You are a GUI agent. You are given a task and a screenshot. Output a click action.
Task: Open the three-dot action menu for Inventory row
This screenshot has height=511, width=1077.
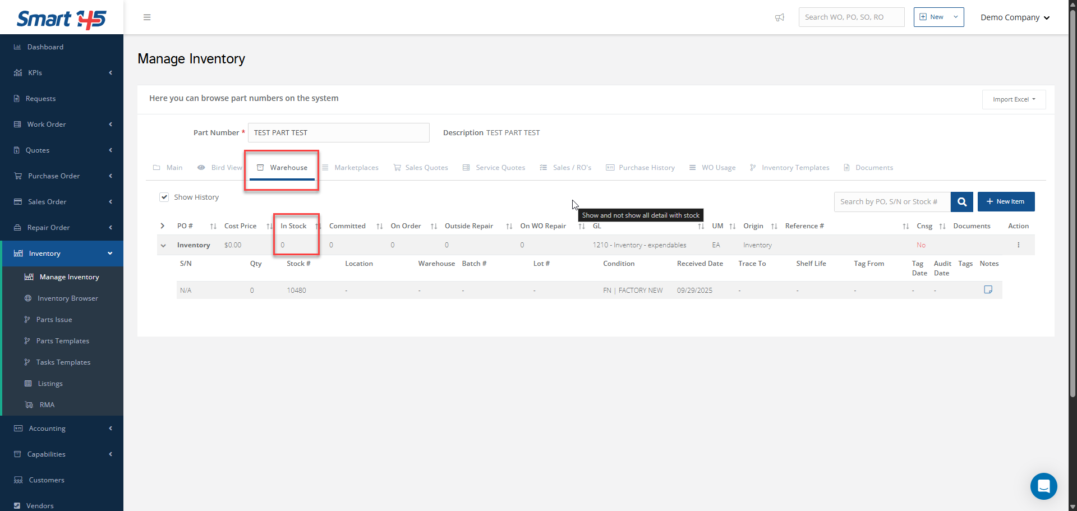click(x=1018, y=245)
